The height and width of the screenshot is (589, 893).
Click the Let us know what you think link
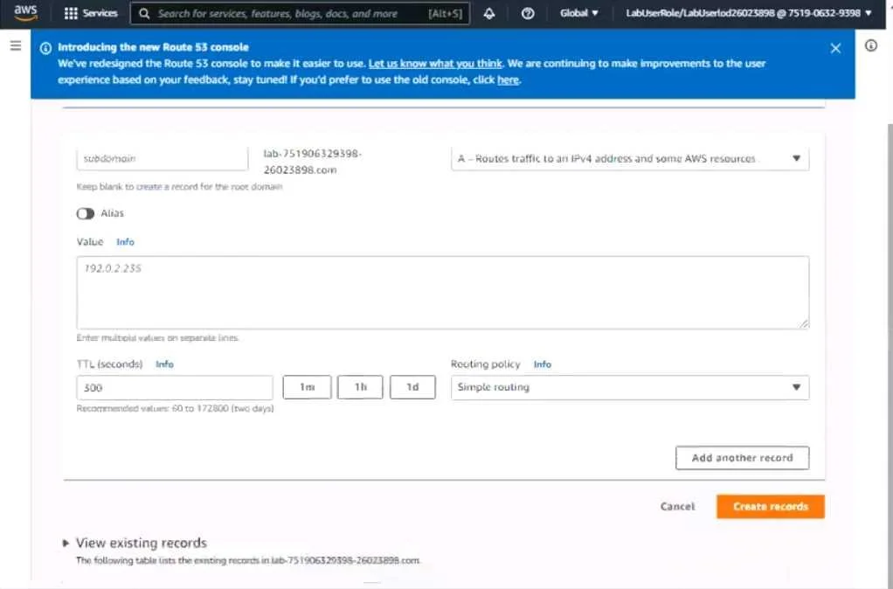point(435,64)
